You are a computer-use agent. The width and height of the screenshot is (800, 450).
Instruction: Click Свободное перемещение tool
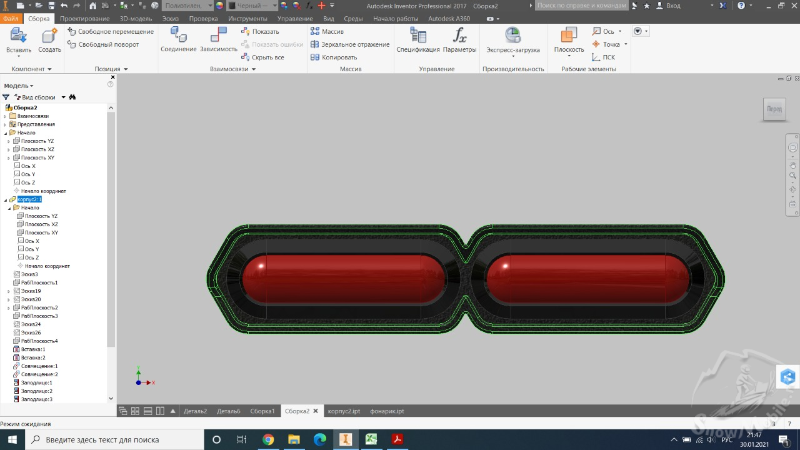[x=111, y=31]
